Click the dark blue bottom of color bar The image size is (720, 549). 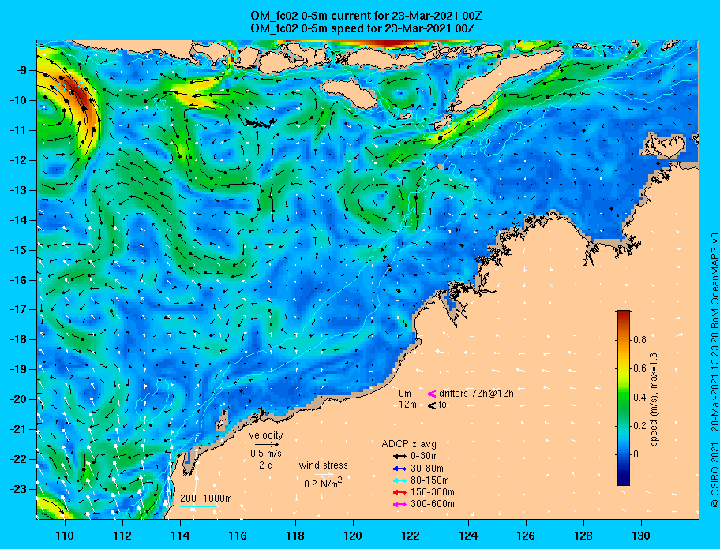(x=624, y=480)
